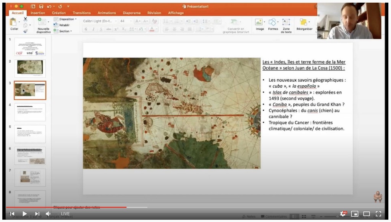Switch to the Affichage tab
The width and height of the screenshot is (391, 222).
point(176,13)
